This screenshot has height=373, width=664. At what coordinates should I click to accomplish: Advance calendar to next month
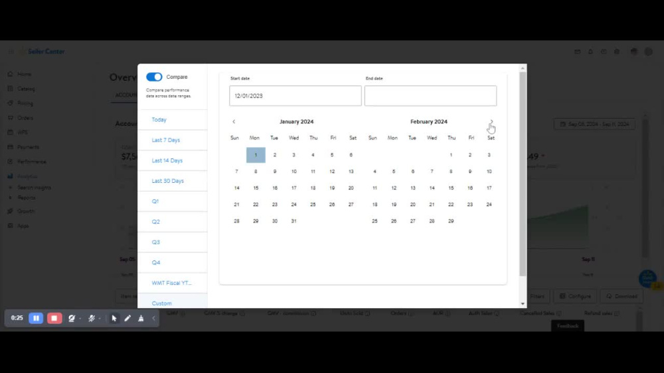tap(491, 122)
